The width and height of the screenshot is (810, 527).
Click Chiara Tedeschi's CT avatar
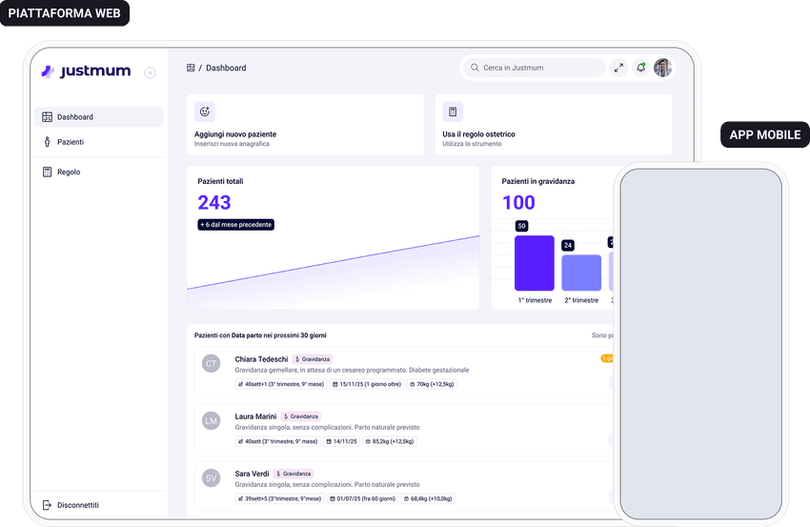click(212, 363)
